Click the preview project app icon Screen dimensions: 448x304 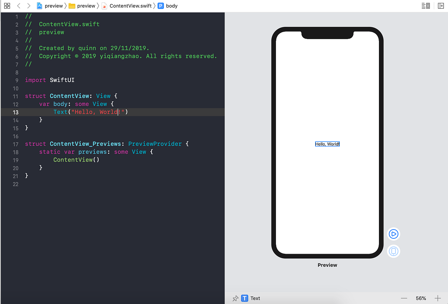(x=40, y=6)
